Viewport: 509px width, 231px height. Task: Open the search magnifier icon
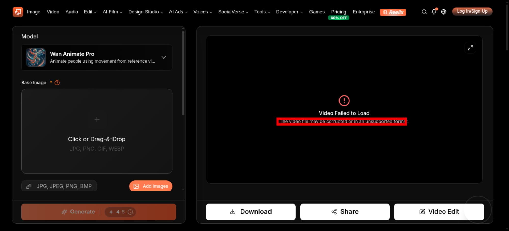[424, 12]
